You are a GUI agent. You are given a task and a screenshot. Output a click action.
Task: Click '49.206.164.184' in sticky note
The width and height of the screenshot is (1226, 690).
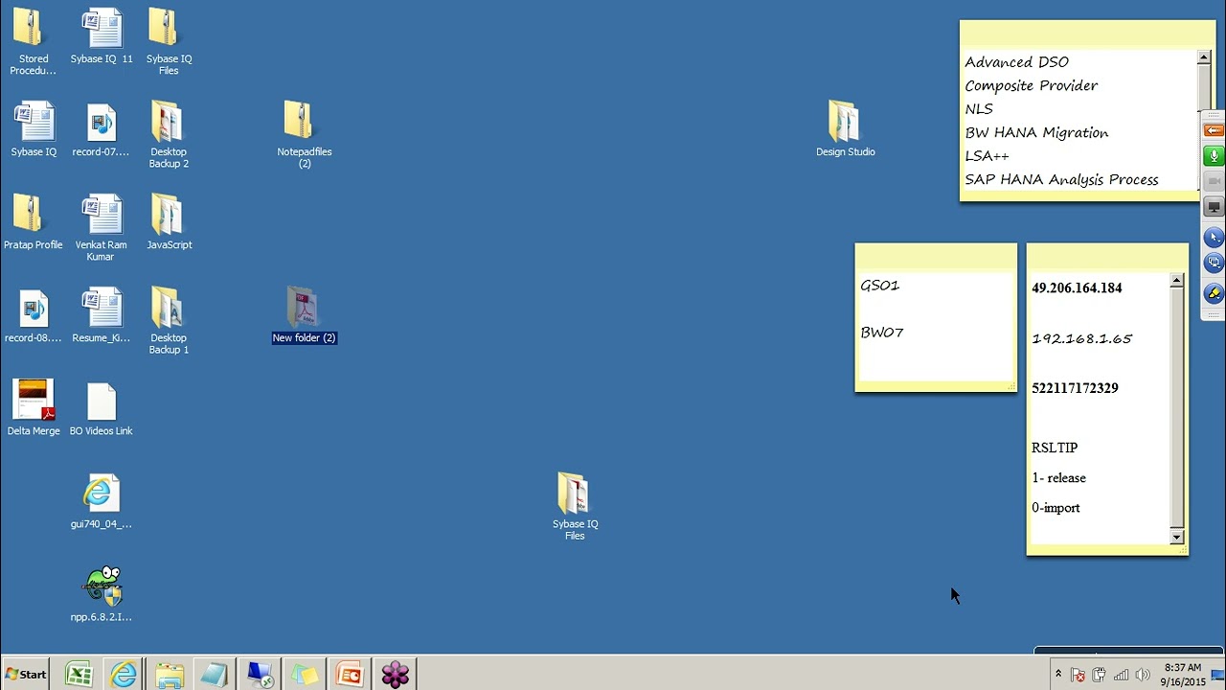coord(1077,287)
